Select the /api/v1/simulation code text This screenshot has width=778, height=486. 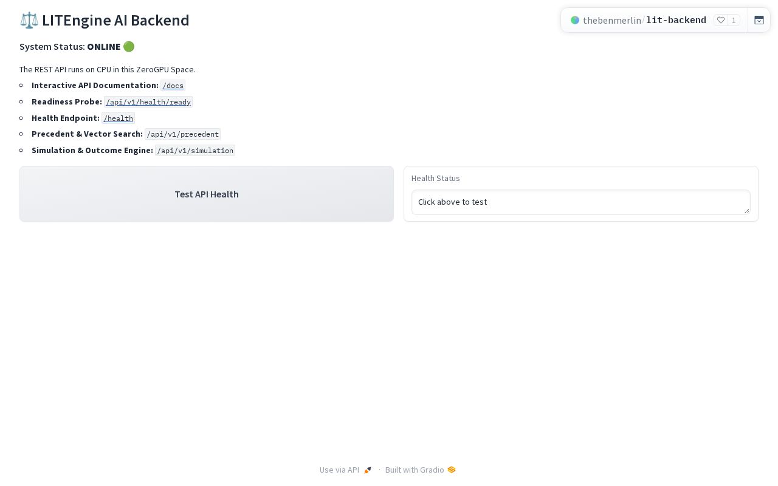pyautogui.click(x=195, y=151)
